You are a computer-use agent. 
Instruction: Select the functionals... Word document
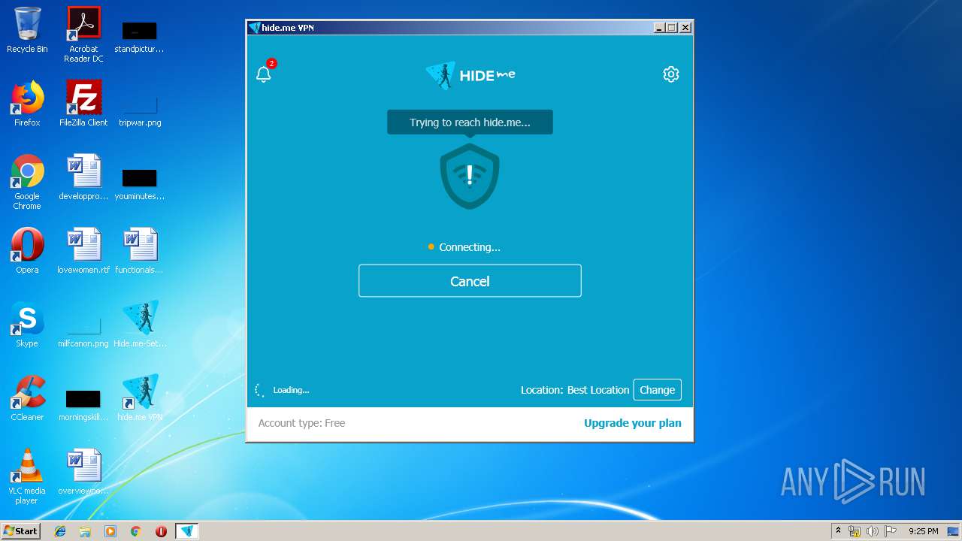(139, 251)
